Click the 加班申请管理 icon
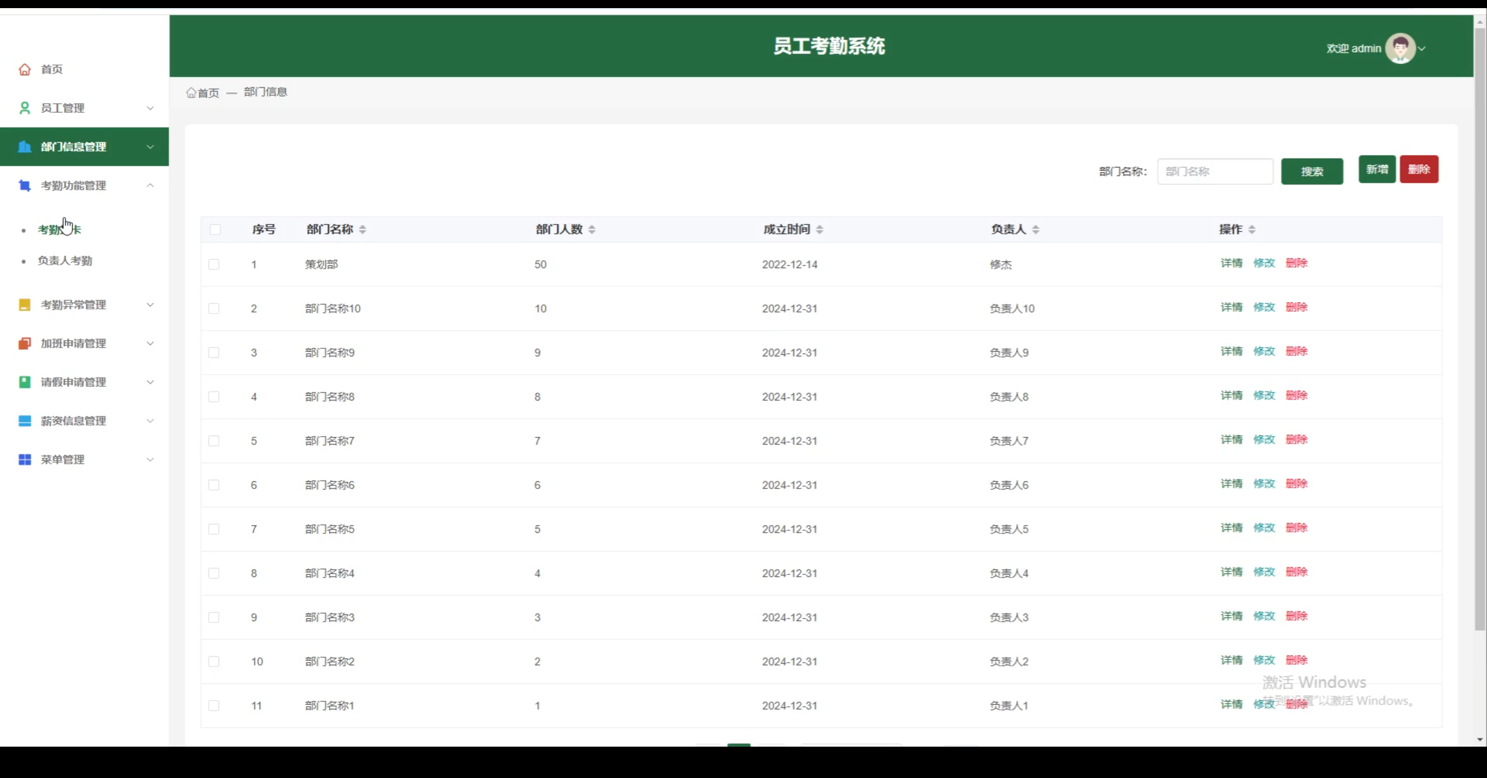The image size is (1487, 778). (x=24, y=344)
